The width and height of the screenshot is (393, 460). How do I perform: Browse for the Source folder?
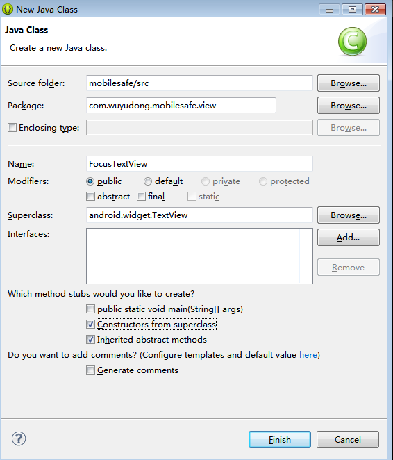(x=349, y=83)
